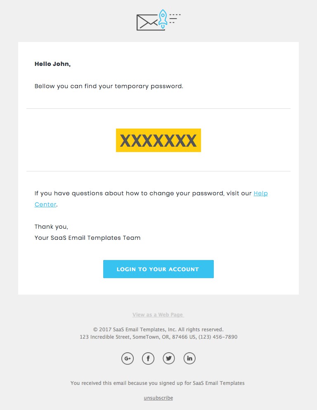
Task: Click the '© 2017 SaaS Email Templates' copyright line
Action: [x=158, y=330]
